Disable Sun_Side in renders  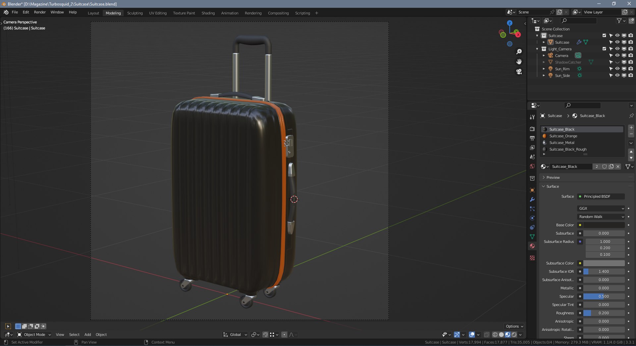tap(631, 75)
